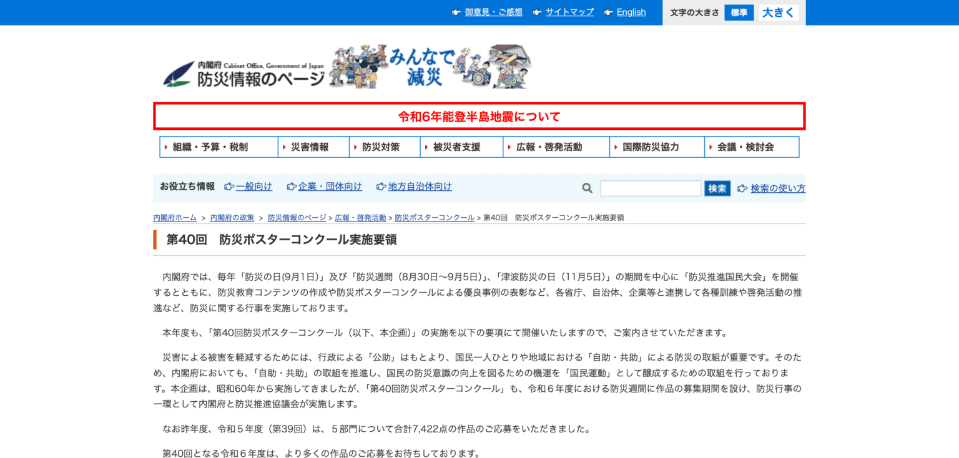Click hand icon beside 地方自治体向け
This screenshot has width=959, height=458.
pyautogui.click(x=381, y=187)
